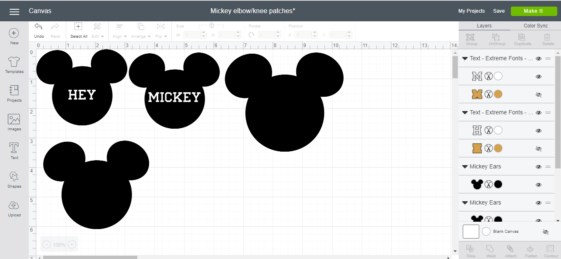Hide the second Text - Extreme Fonts group
Image resolution: width=561 pixels, height=259 pixels.
[x=538, y=113]
